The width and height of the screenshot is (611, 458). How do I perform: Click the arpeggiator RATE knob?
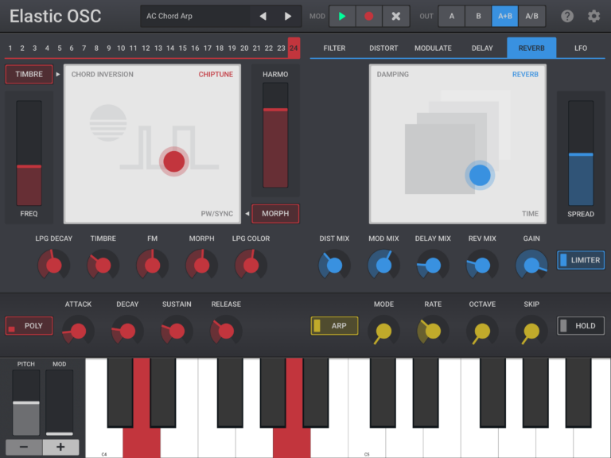433,331
